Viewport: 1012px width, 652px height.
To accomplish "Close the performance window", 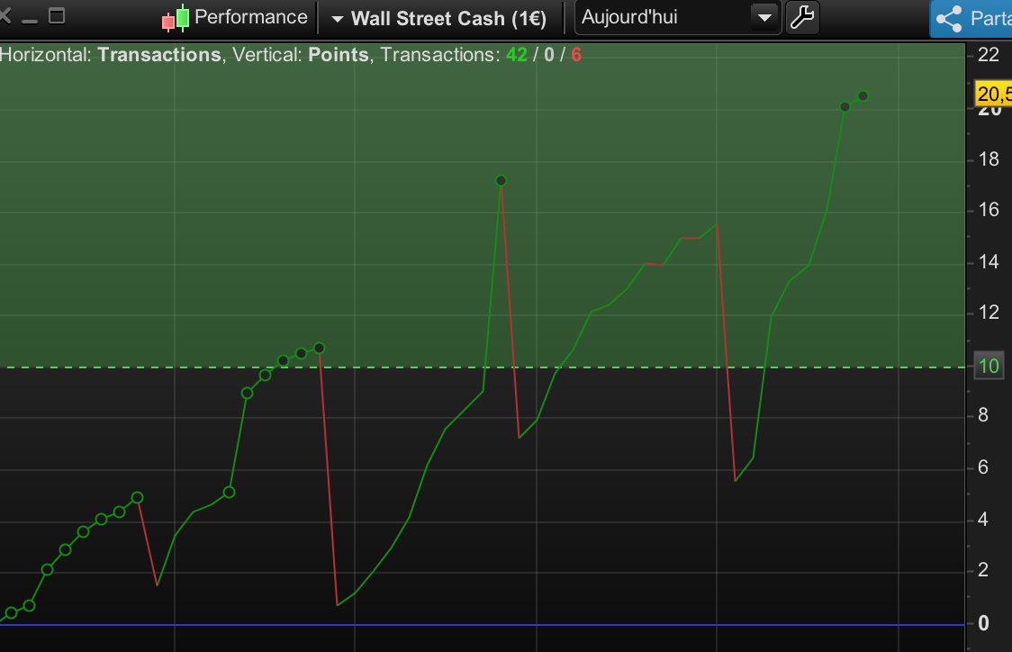I will click(5, 15).
